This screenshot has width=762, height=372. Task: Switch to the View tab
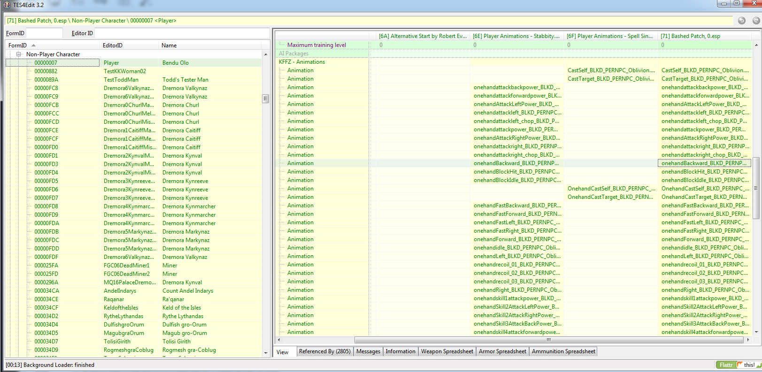point(283,352)
